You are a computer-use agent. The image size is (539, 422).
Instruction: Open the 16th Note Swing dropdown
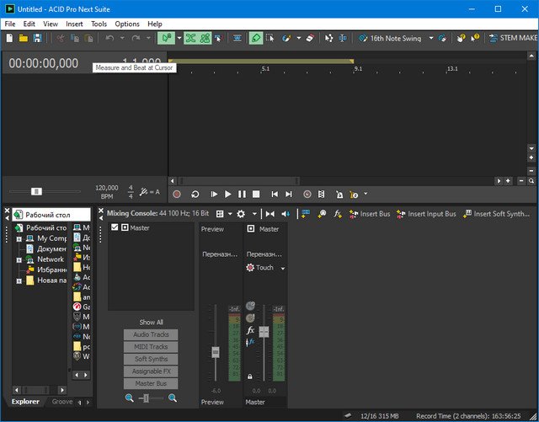(431, 39)
